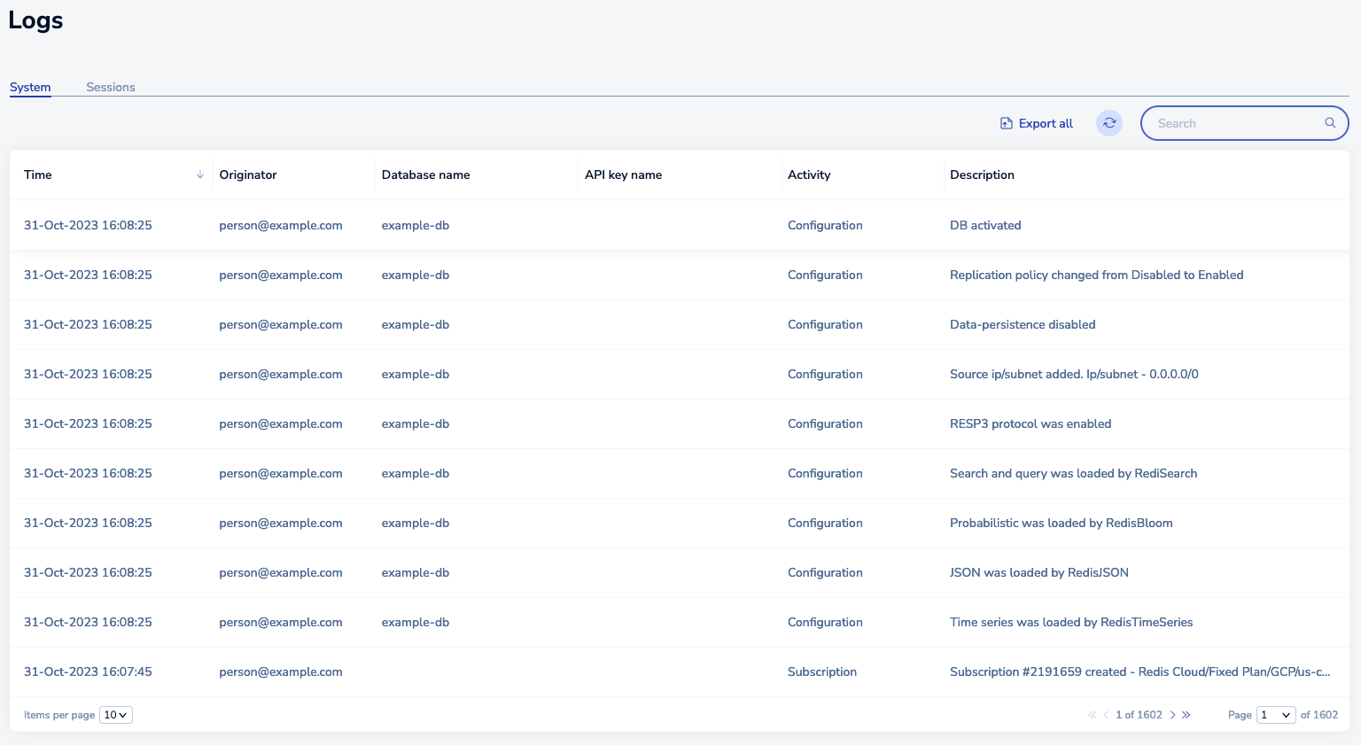Open the truncated Subscription #2191659 description
The width and height of the screenshot is (1361, 745).
[x=1140, y=671]
